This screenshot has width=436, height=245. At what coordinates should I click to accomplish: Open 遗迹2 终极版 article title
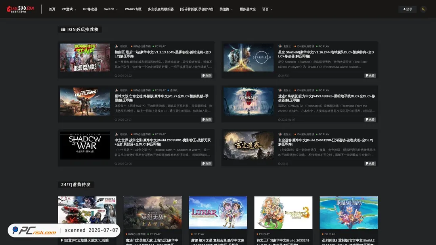click(327, 98)
